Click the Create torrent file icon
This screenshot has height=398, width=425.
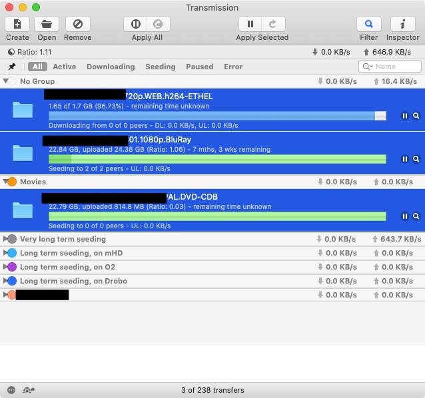click(17, 24)
